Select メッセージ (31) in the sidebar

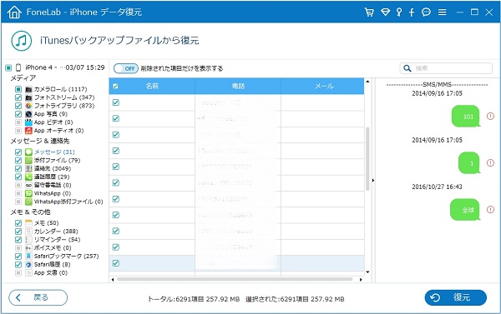tap(54, 152)
